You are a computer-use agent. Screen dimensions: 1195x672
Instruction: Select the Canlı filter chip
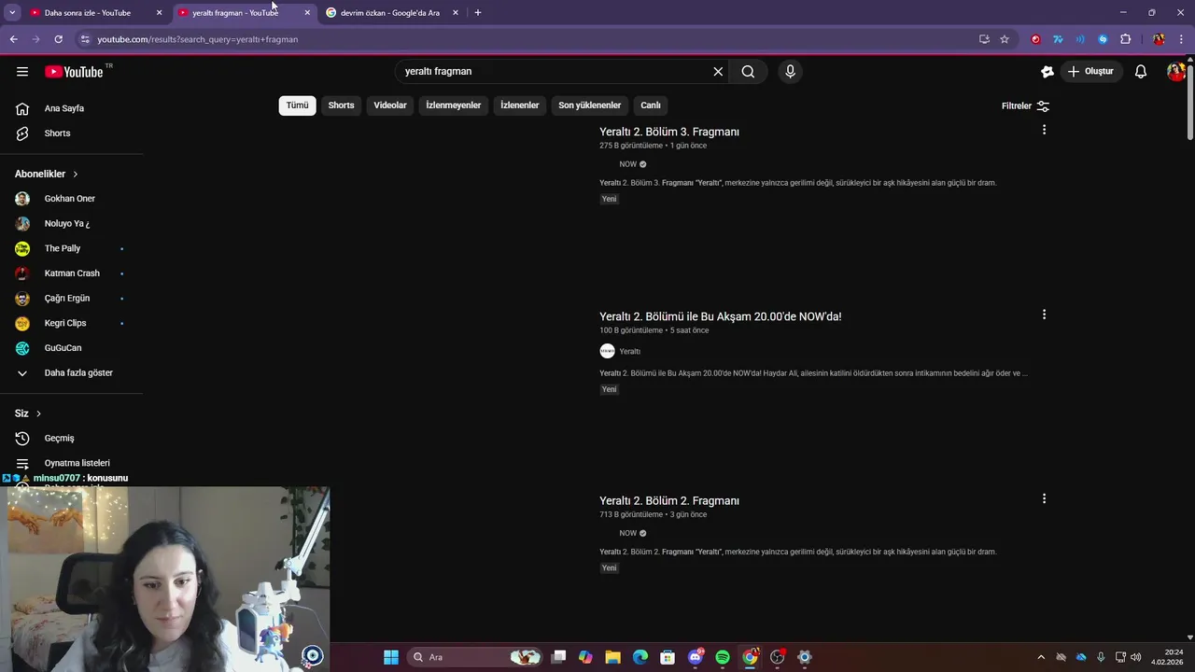tap(651, 105)
